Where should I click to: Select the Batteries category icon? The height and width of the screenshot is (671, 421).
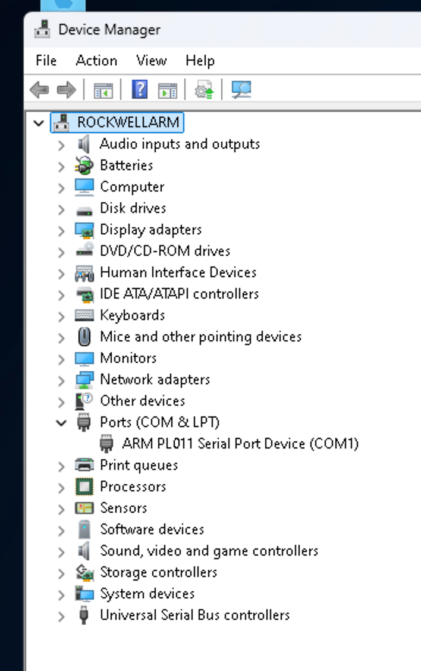pyautogui.click(x=84, y=165)
